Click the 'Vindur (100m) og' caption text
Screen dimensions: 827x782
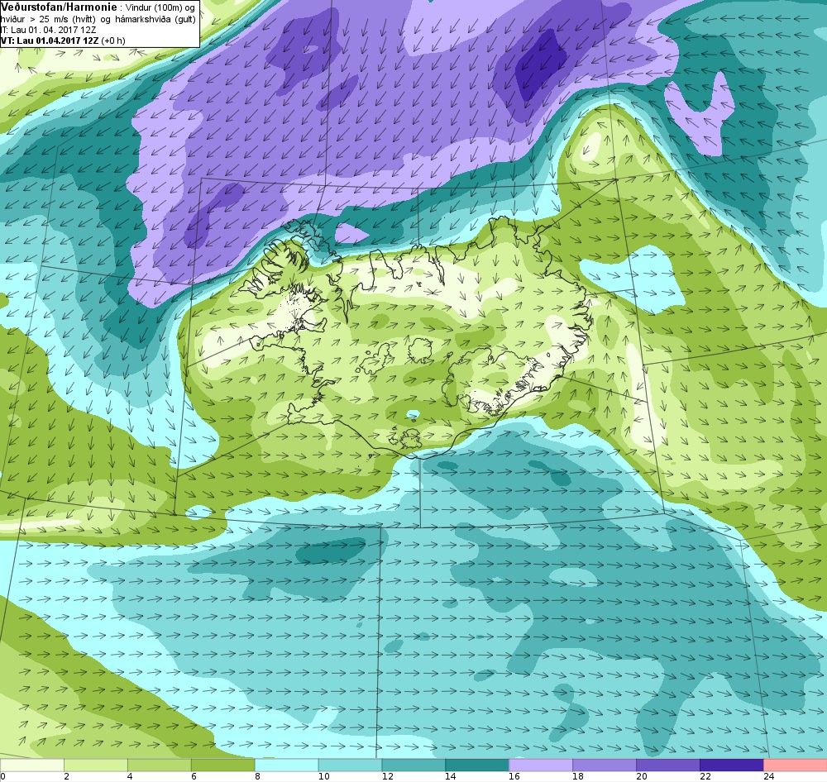coord(160,8)
